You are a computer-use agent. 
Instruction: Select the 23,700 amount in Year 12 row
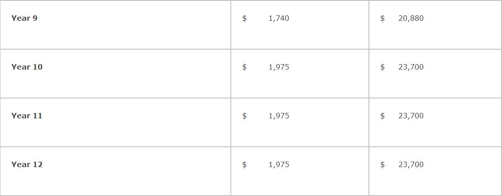pos(411,164)
